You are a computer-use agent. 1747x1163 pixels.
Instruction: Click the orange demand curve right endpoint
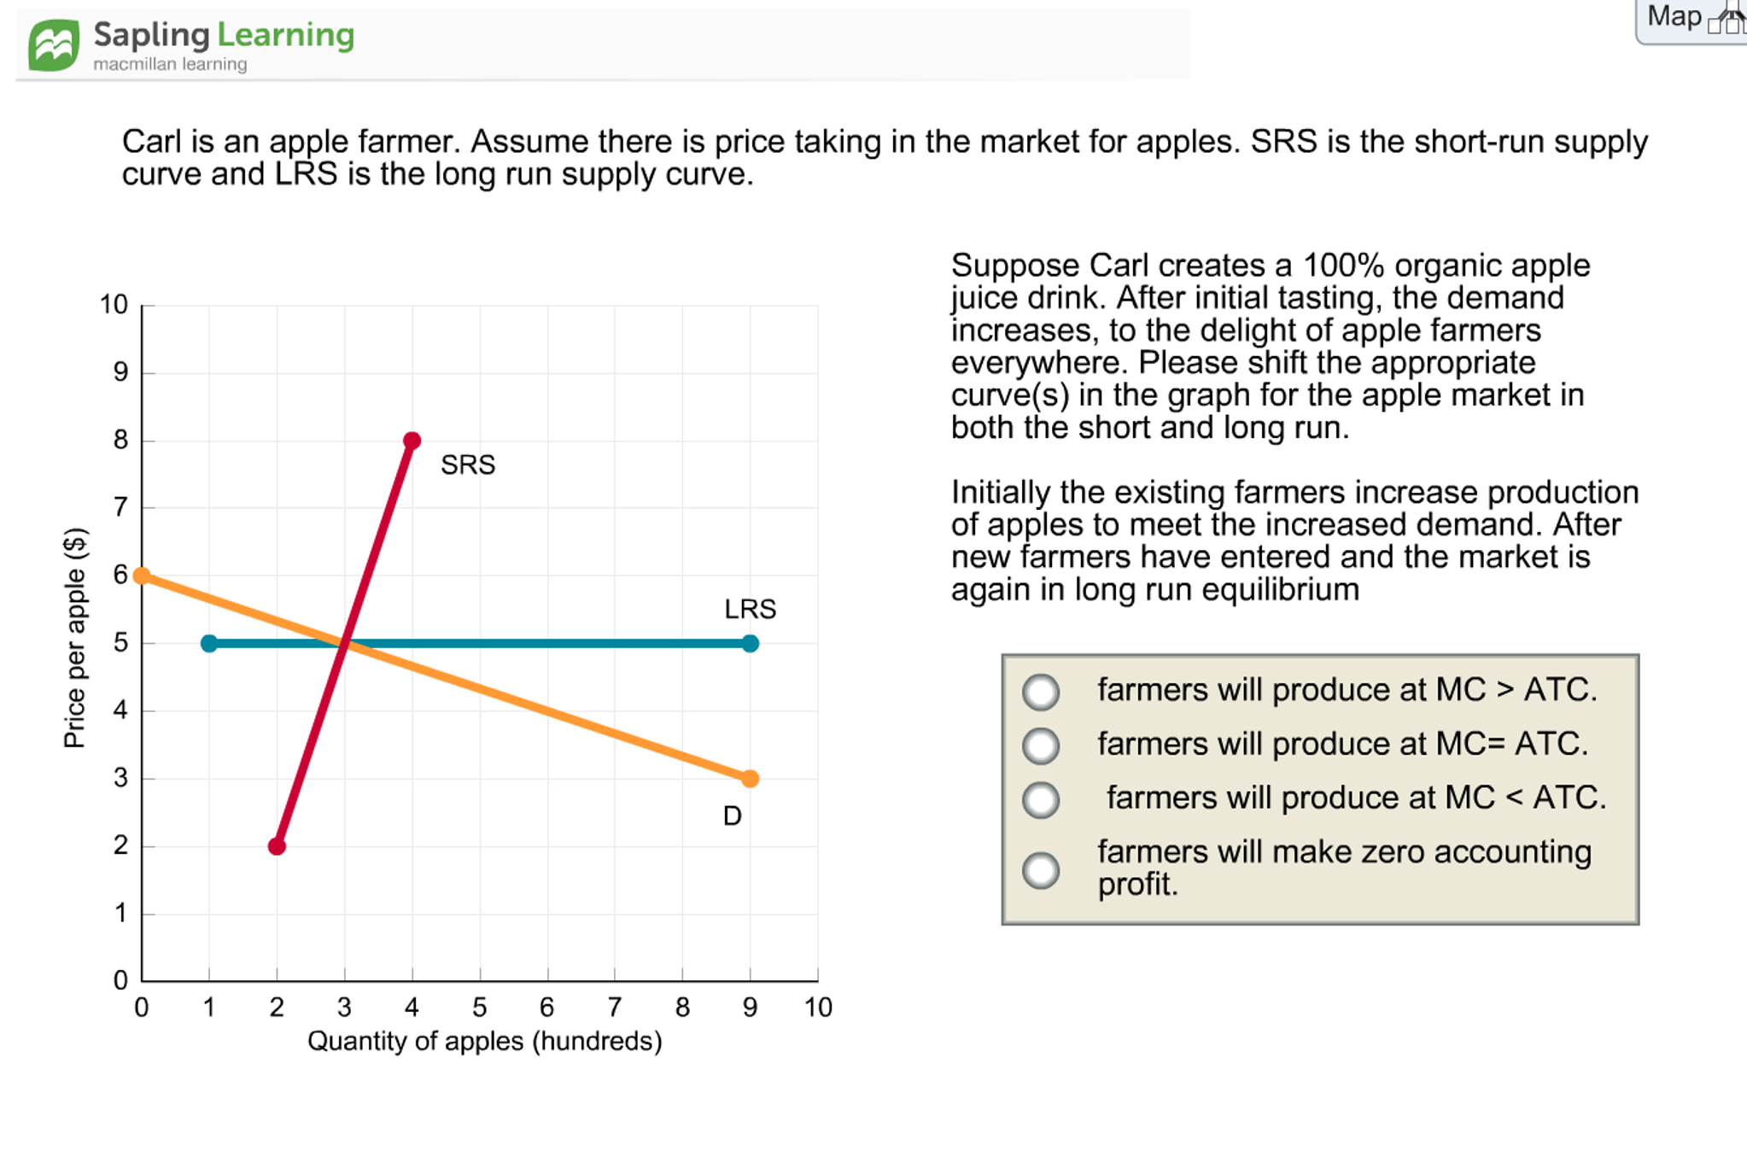[750, 779]
